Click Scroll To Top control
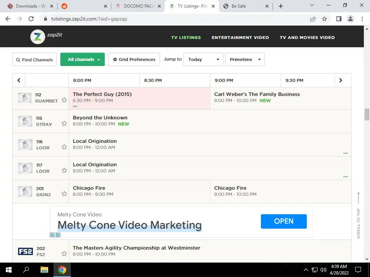 (x=358, y=215)
